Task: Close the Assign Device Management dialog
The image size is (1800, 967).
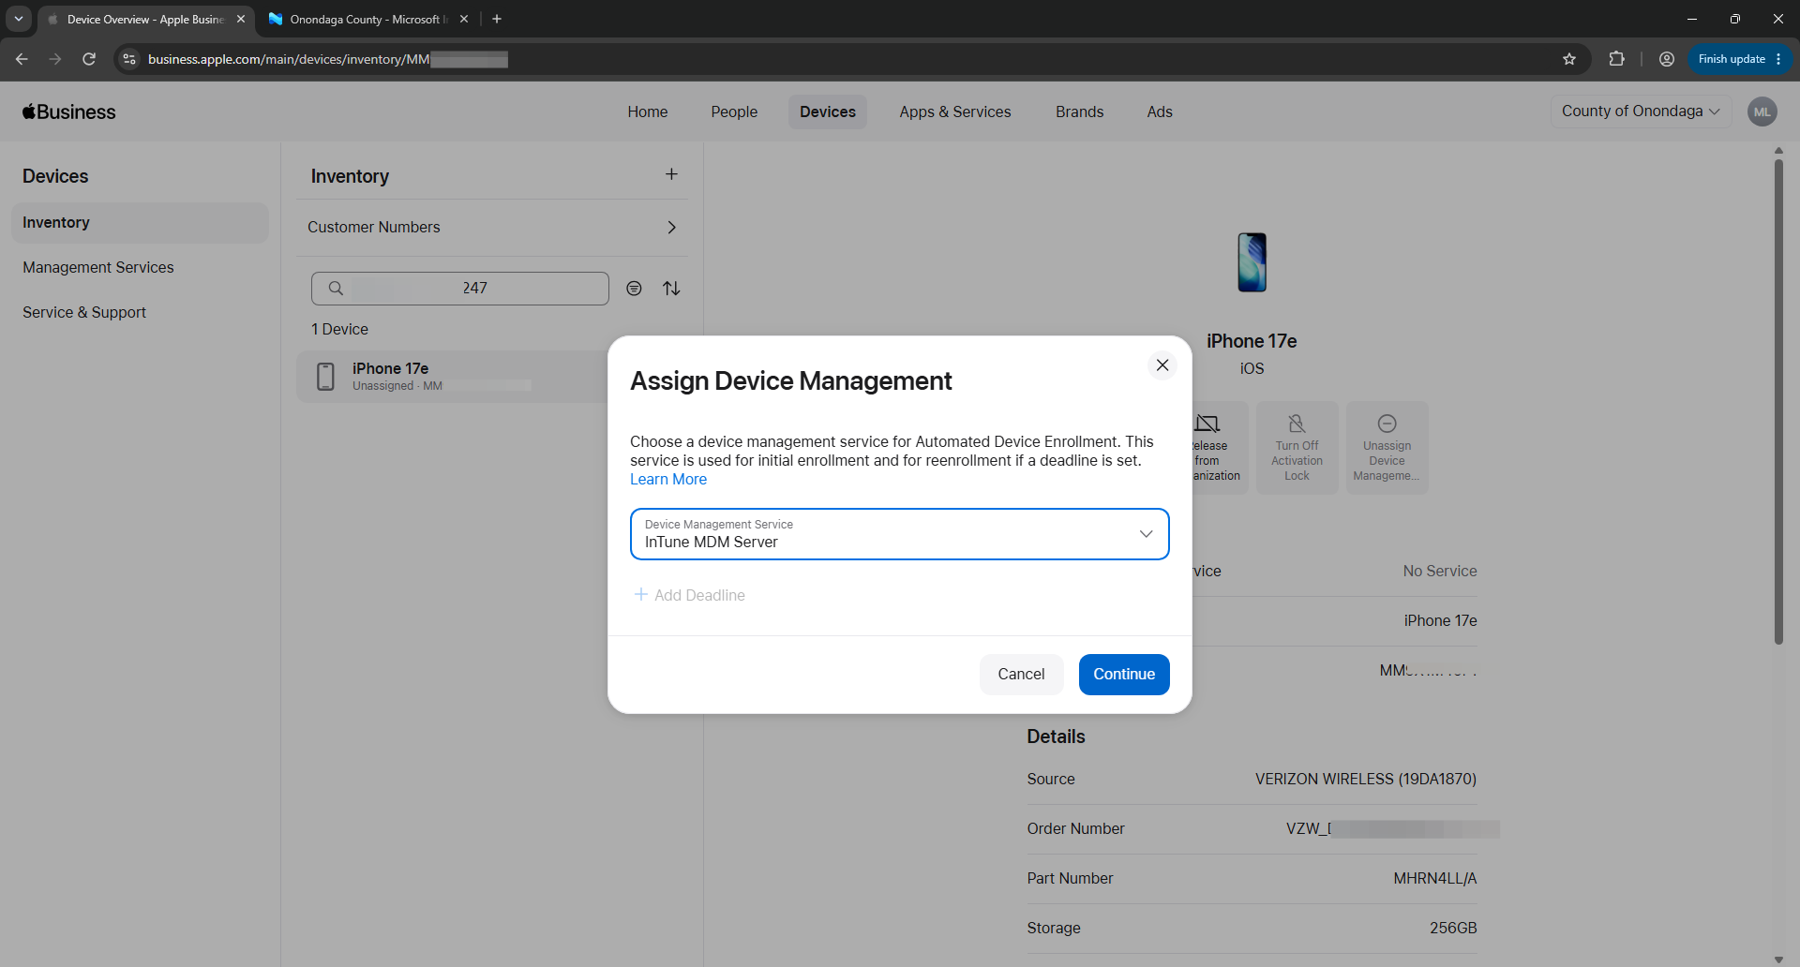Action: [x=1162, y=365]
